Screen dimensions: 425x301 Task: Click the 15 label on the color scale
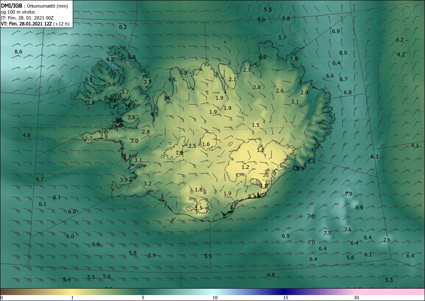tap(286, 298)
